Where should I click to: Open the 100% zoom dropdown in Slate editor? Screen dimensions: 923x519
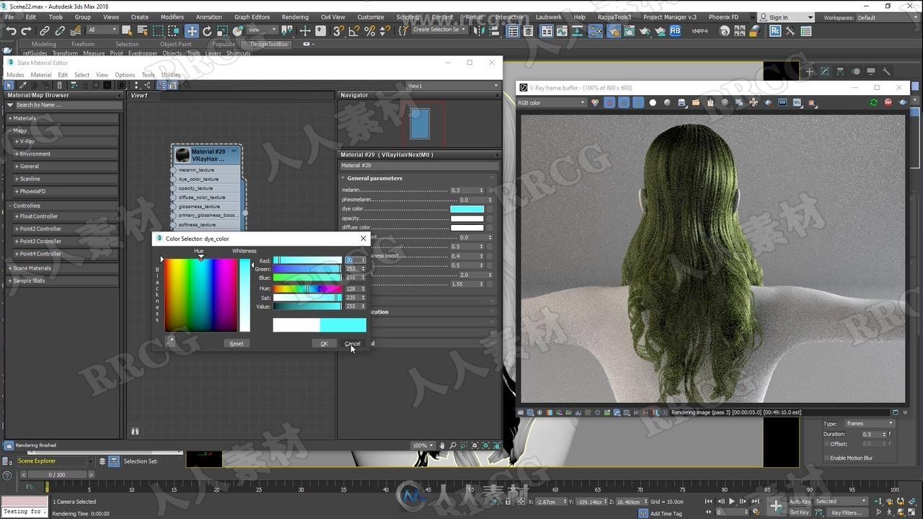tap(422, 445)
